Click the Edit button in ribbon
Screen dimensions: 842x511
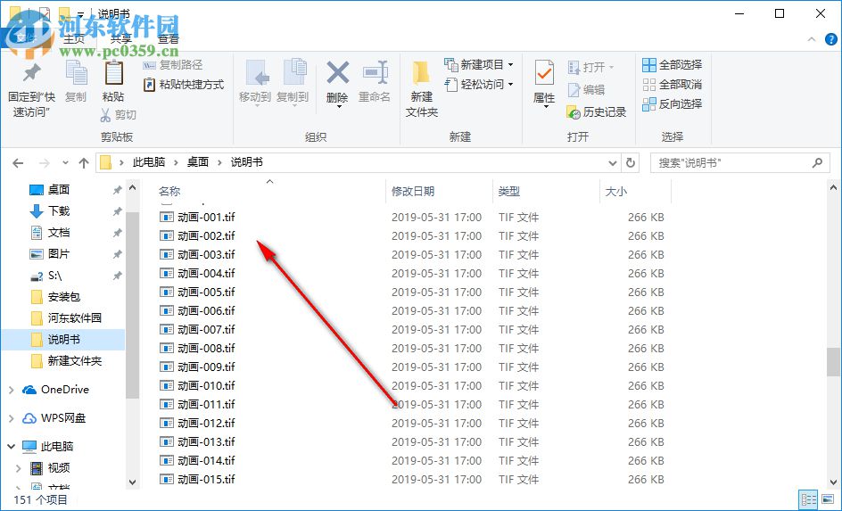586,90
